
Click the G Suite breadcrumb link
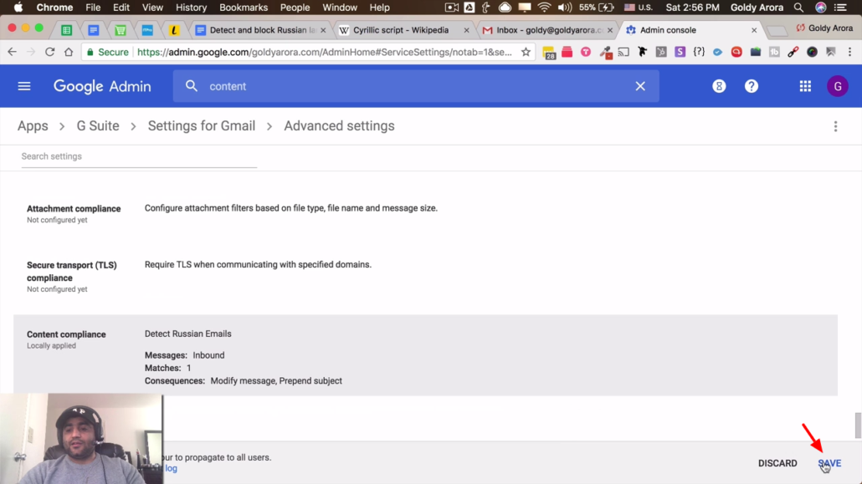98,126
